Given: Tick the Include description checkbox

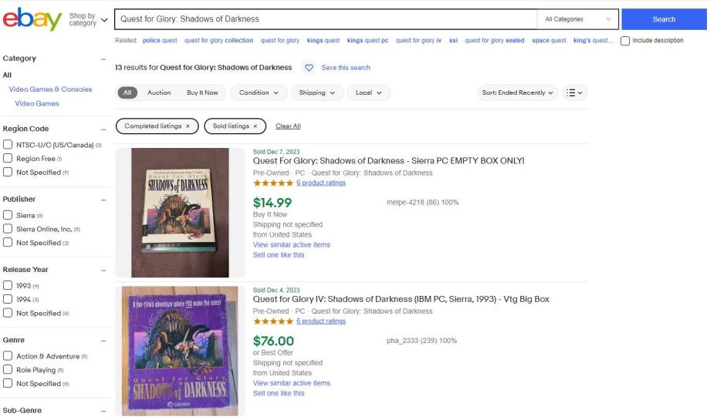Looking at the screenshot, I should click(624, 41).
